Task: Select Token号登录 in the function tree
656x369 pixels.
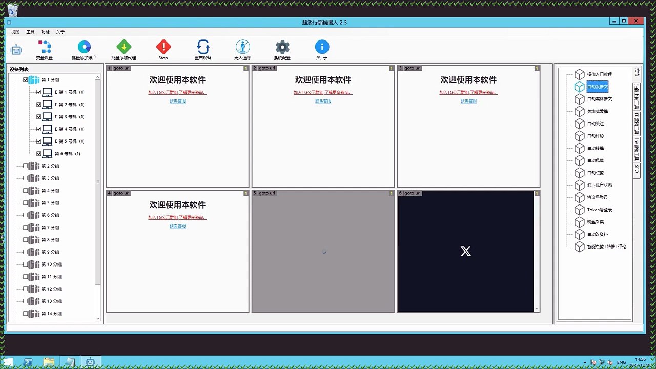Action: [x=600, y=210]
